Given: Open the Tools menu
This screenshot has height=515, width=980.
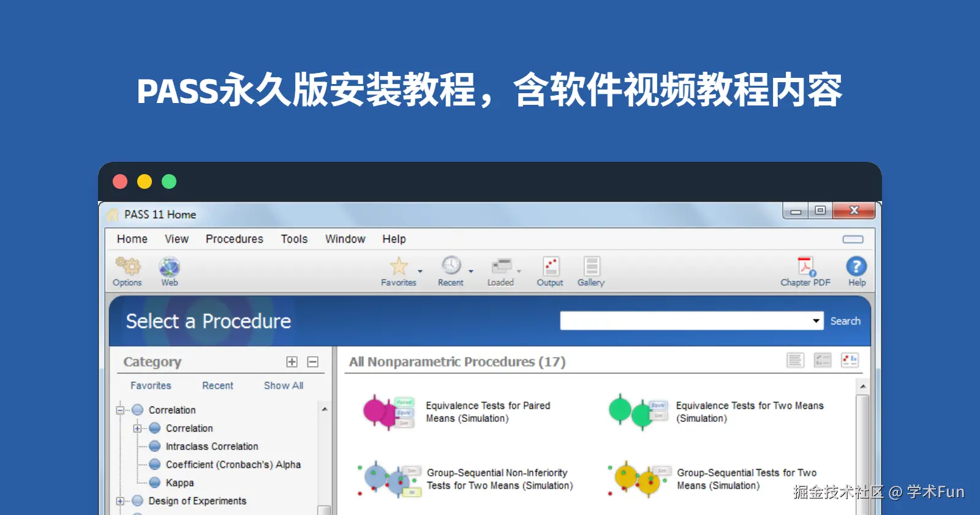Looking at the screenshot, I should tap(294, 239).
